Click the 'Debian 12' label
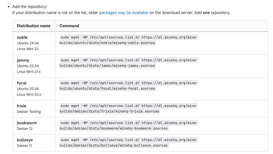The width and height of the screenshot is (273, 154). click(24, 129)
